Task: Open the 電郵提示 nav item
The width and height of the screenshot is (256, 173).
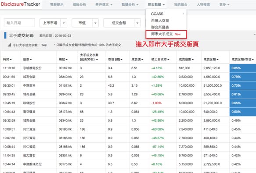Action: coord(57,4)
